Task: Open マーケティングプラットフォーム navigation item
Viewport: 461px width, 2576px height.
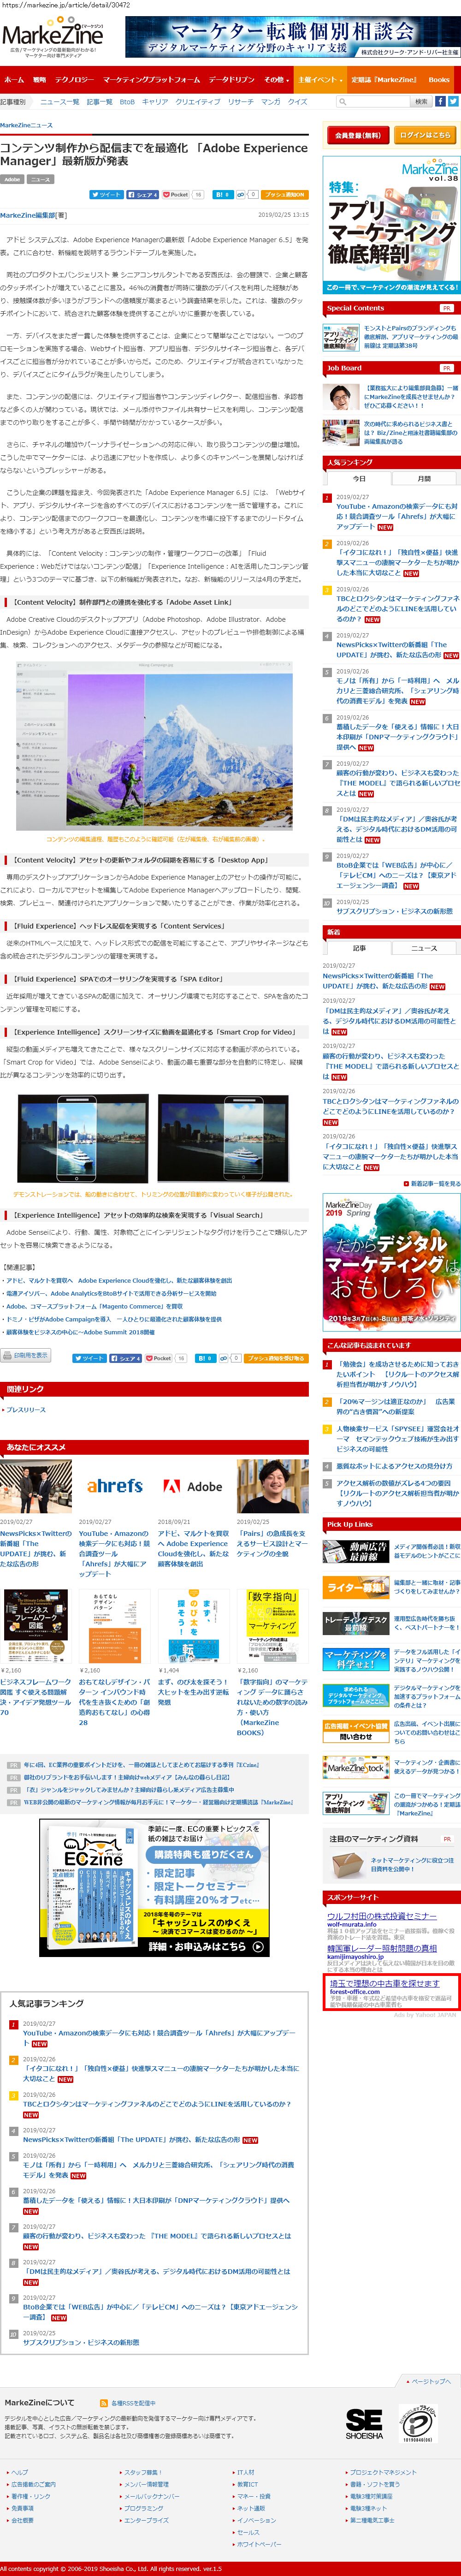Action: click(151, 79)
